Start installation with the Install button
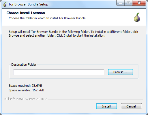 pos(106,106)
